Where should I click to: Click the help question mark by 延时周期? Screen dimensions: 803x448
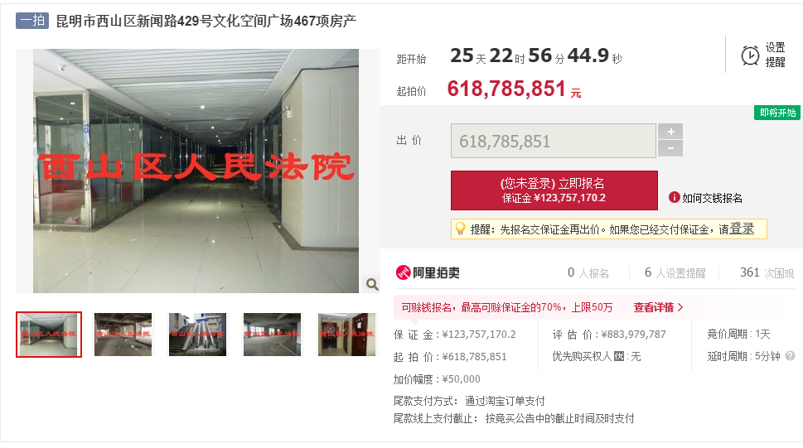[x=791, y=356]
